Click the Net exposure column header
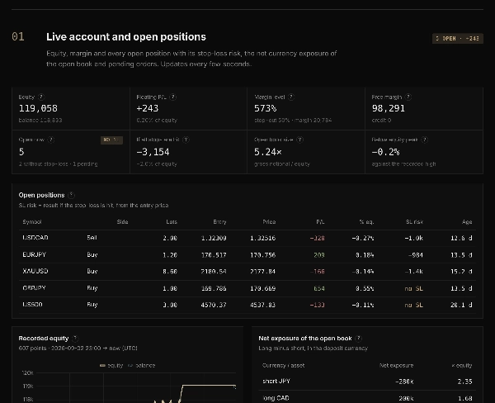The image size is (495, 403). (397, 365)
